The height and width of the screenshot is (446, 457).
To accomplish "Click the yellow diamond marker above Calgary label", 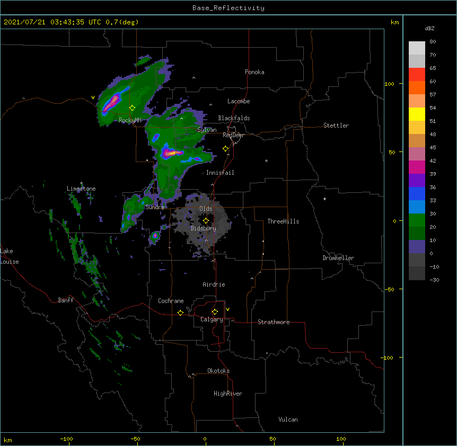I will coord(215,312).
